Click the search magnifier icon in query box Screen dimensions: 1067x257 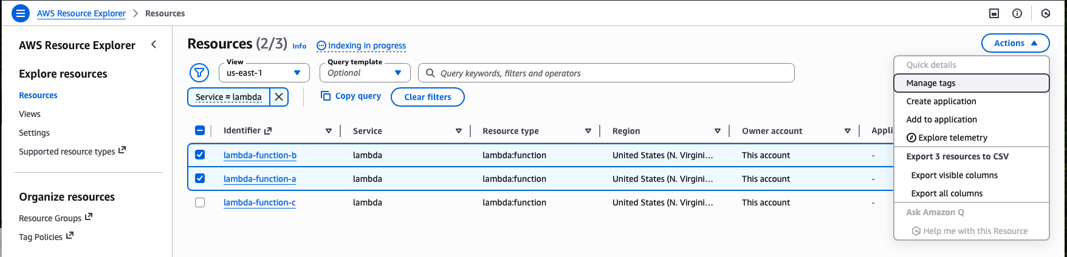pyautogui.click(x=430, y=73)
